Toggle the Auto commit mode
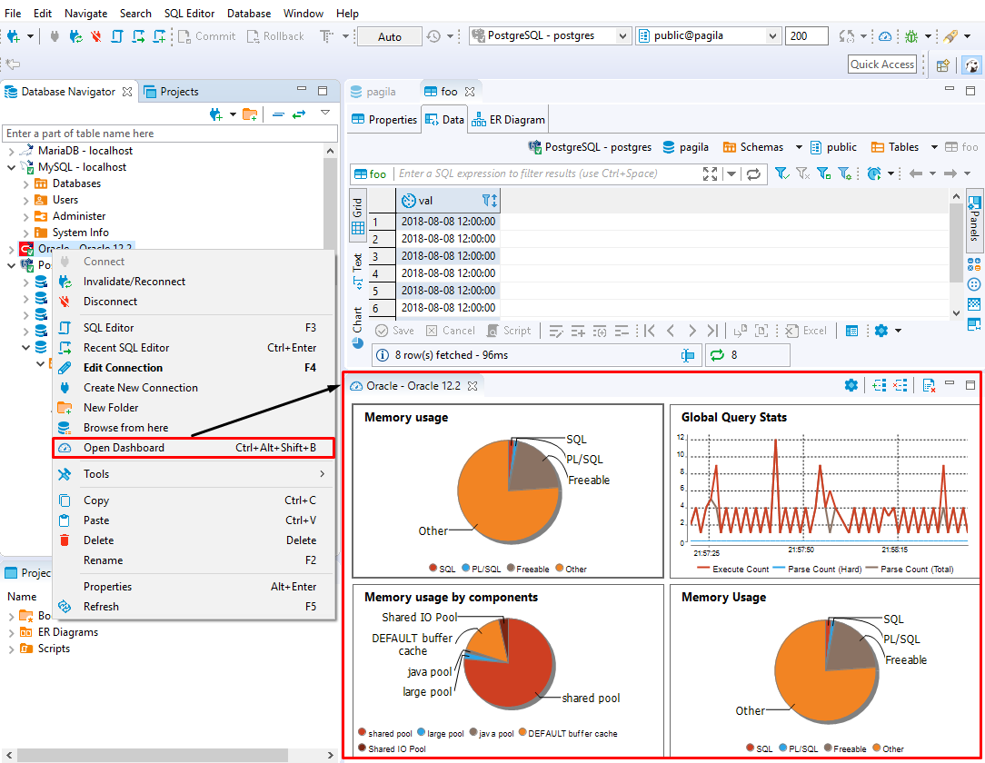Viewport: 985px width, 763px height. [389, 36]
